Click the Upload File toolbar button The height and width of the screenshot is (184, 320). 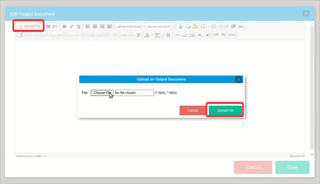[x=29, y=26]
